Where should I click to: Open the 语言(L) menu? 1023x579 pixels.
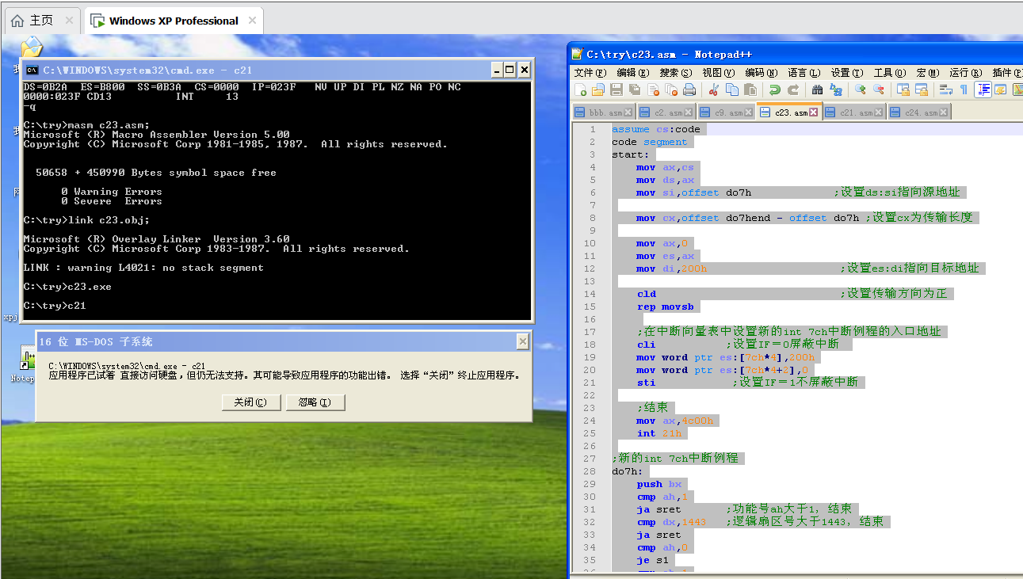click(x=804, y=72)
